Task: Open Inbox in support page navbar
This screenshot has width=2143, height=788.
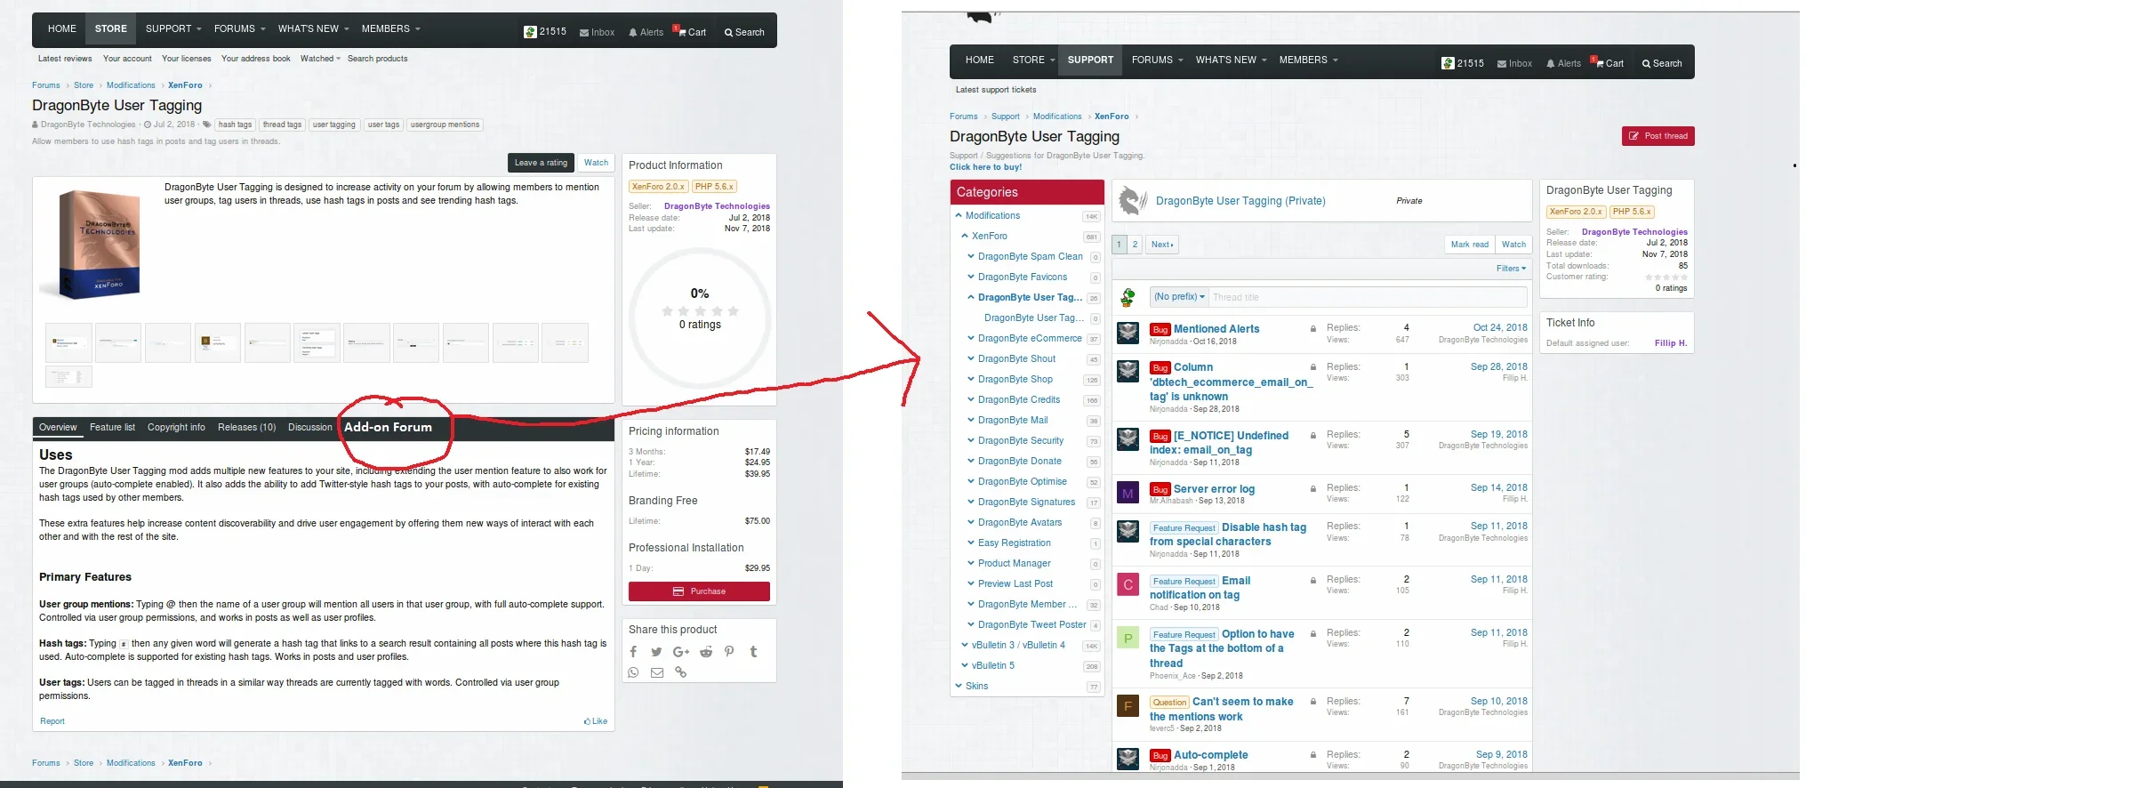Action: click(x=1515, y=63)
